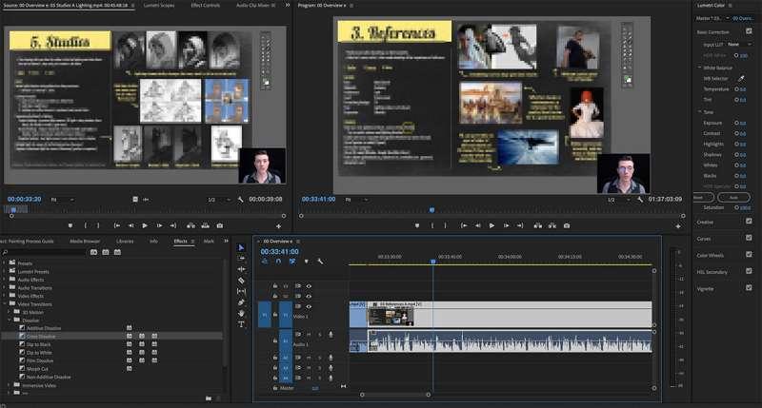Play the Source monitor clip

tap(145, 225)
